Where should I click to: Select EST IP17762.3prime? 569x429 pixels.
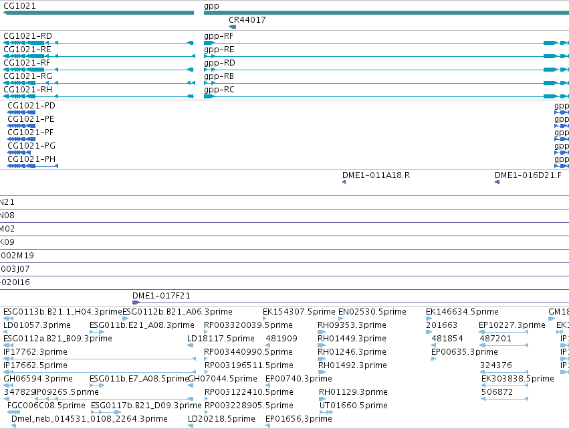[35, 352]
